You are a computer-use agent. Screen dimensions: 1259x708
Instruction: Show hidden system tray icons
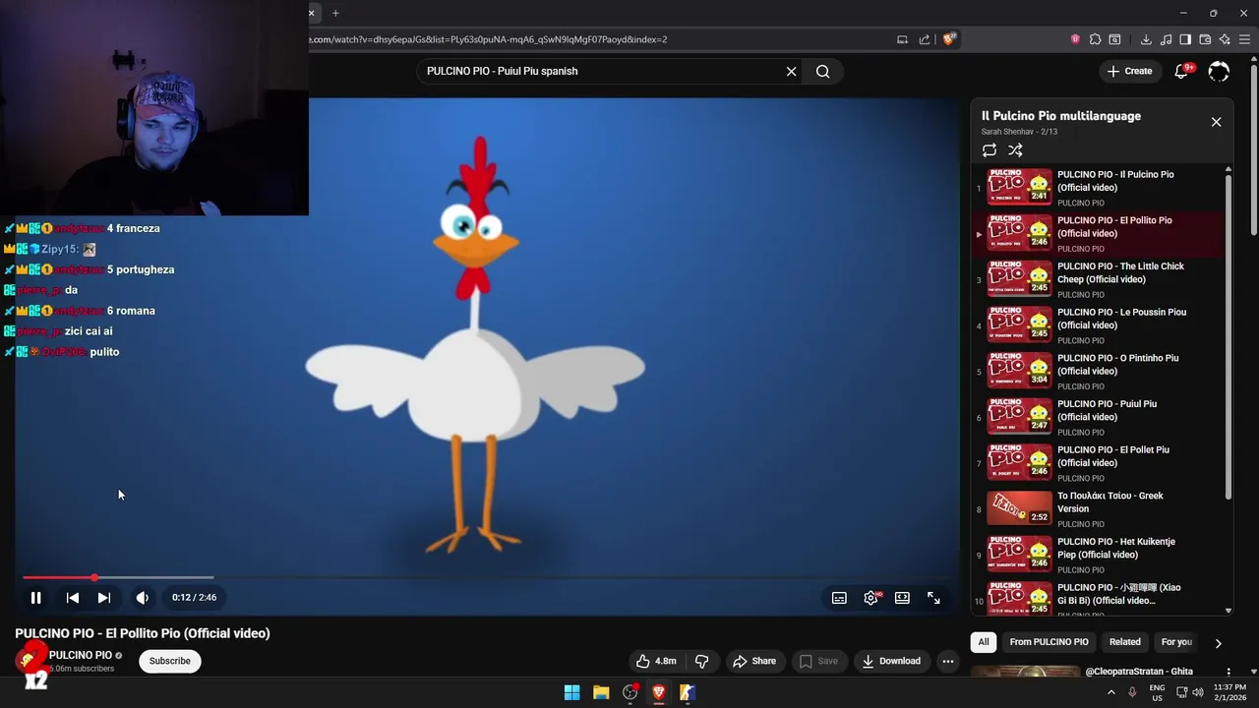point(1111,692)
